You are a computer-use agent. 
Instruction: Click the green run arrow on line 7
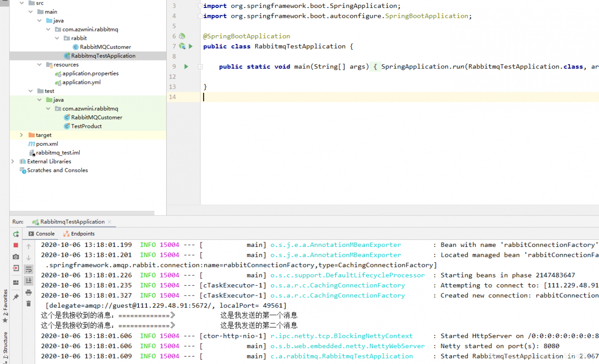190,46
